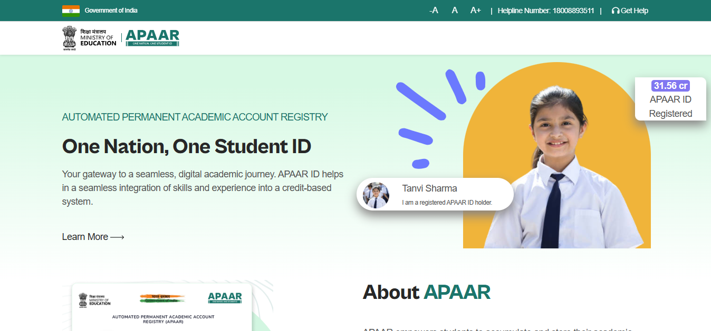Click the 'One Nation, One Student ID' tagline badge
This screenshot has height=331, width=711.
coord(152,44)
